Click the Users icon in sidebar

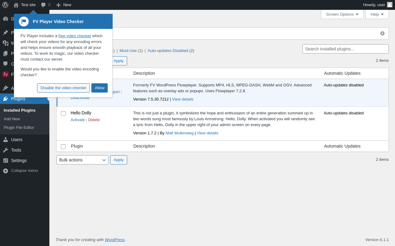pyautogui.click(x=6, y=140)
